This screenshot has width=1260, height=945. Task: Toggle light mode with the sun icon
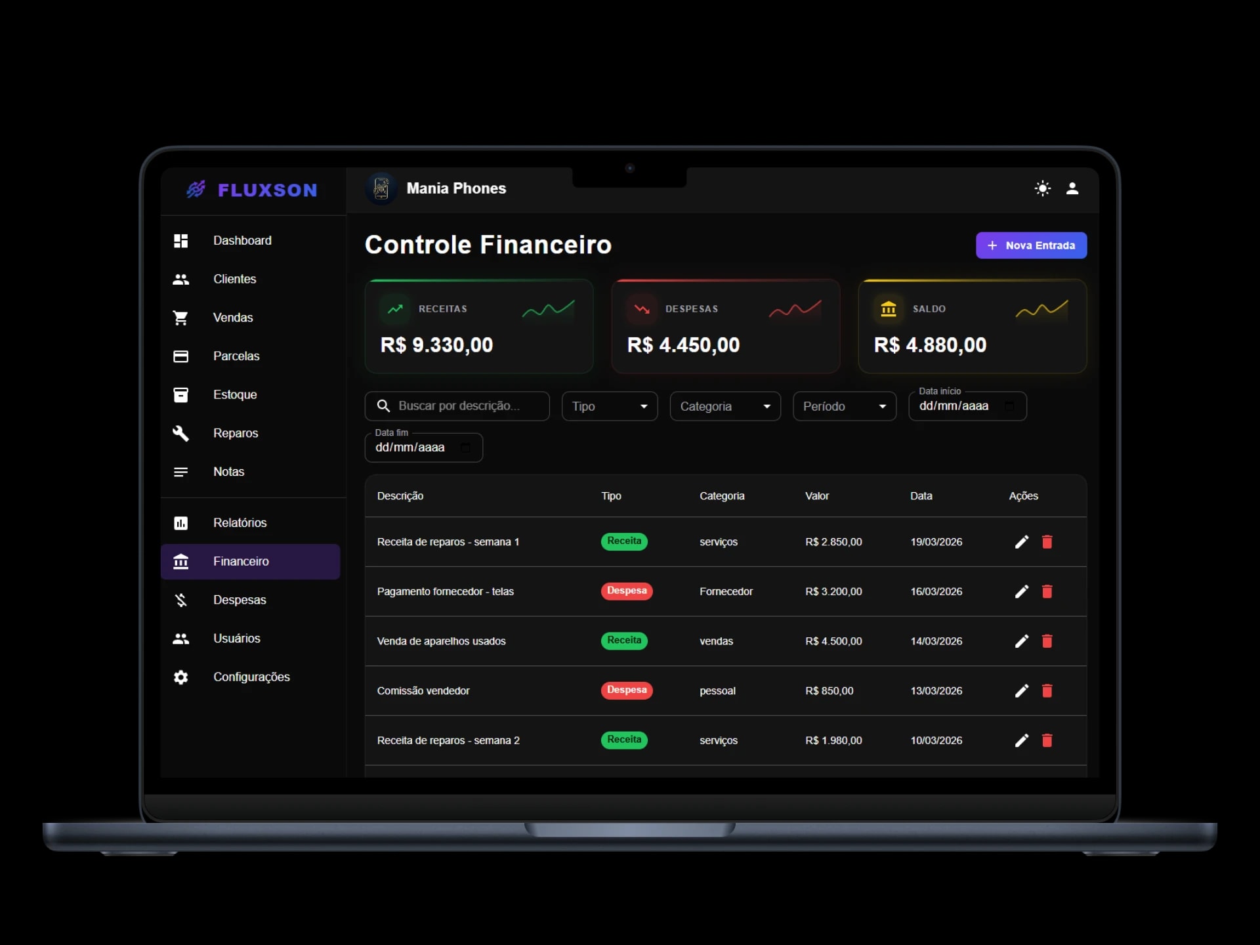(1042, 188)
